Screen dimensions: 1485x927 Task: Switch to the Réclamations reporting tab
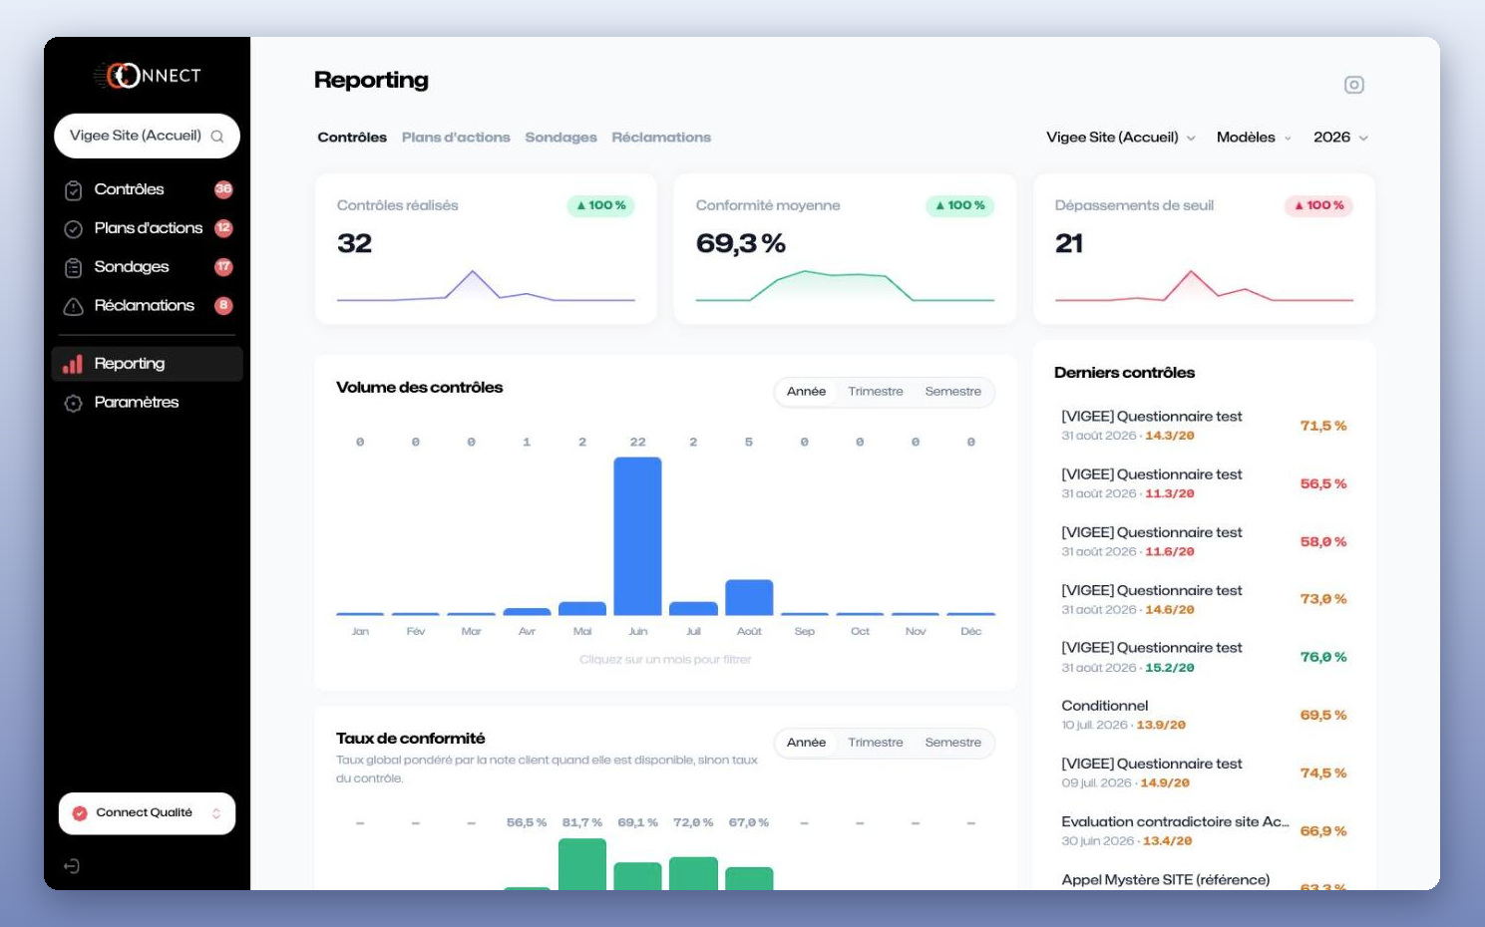[x=661, y=138]
